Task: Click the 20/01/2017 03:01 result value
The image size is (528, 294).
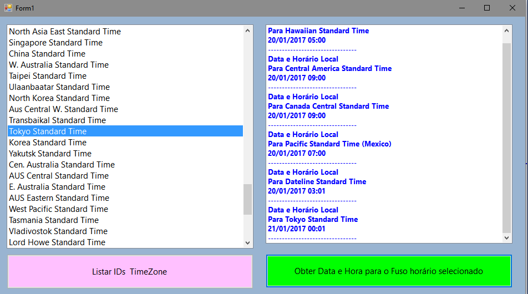Action: pos(297,191)
